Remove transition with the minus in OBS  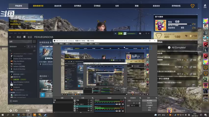[x=137, y=103]
